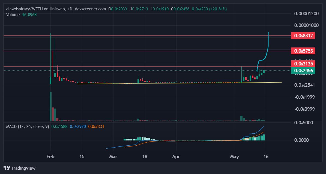Click the red 0.0₅5753 price label

point(303,51)
